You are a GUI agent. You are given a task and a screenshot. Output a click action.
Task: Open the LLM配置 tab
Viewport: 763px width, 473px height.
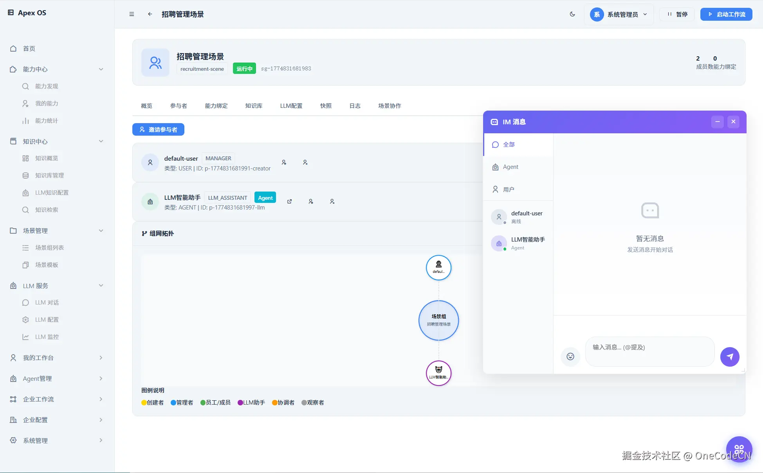point(291,106)
